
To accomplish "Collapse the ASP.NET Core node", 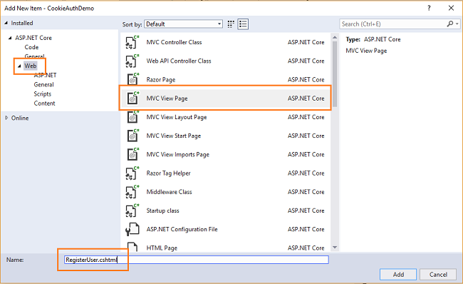I will click(10, 38).
